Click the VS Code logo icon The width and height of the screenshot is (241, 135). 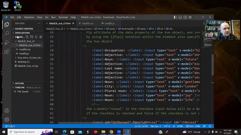pos(6,17)
